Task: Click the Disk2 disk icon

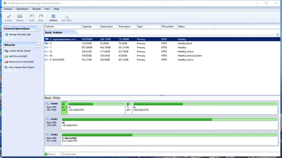Action: tap(48, 134)
